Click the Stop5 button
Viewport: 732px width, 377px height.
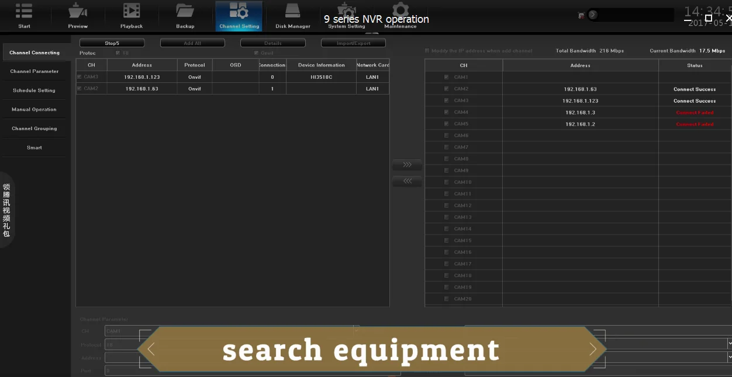click(x=112, y=43)
